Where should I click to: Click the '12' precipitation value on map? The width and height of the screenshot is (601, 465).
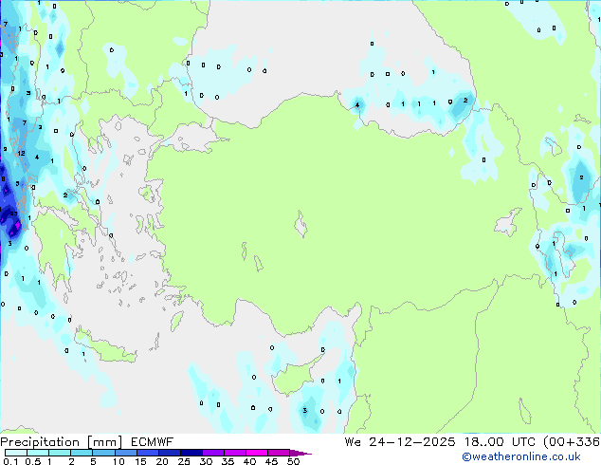[21, 153]
